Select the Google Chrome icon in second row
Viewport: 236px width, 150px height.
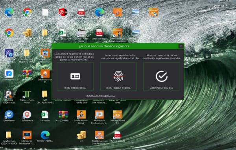point(9,33)
